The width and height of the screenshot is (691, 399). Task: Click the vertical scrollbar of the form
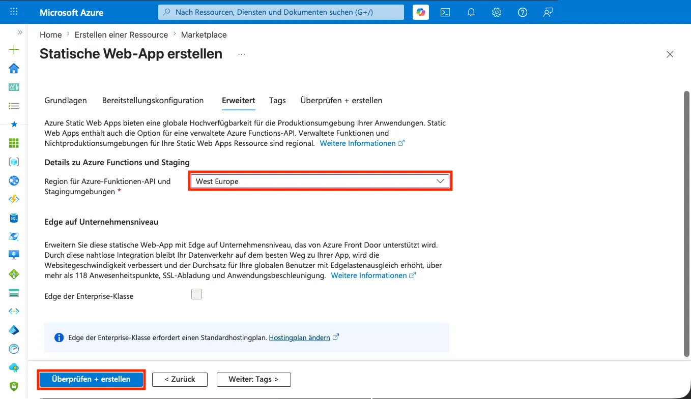tap(687, 224)
